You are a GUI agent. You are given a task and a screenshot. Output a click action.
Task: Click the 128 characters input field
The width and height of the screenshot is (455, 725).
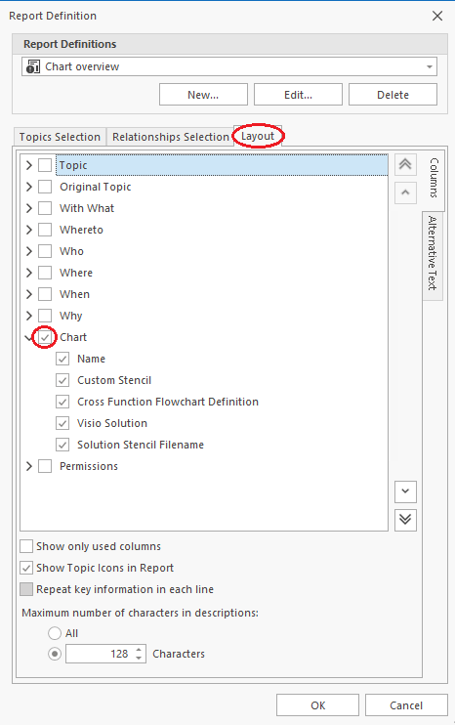point(101,654)
